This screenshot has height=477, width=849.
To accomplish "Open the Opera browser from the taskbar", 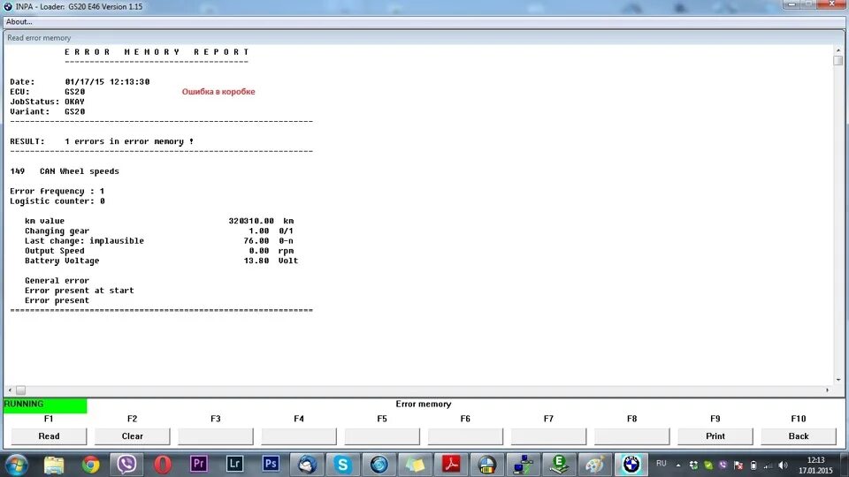I will point(163,465).
